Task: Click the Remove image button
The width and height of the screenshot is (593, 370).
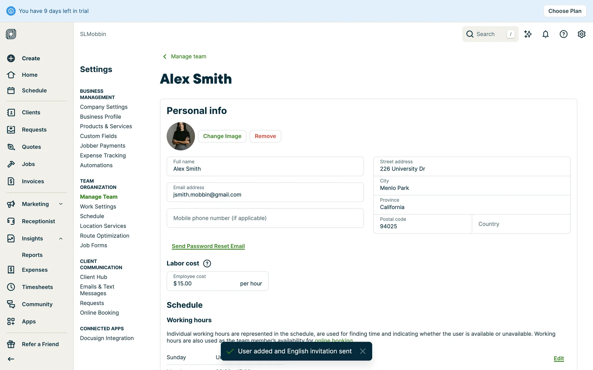Action: click(265, 136)
